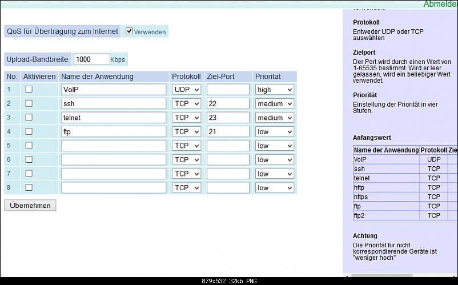Screen dimensions: 458x285
Task: Click the Ziel-Port field containing 22
Action: pos(228,104)
